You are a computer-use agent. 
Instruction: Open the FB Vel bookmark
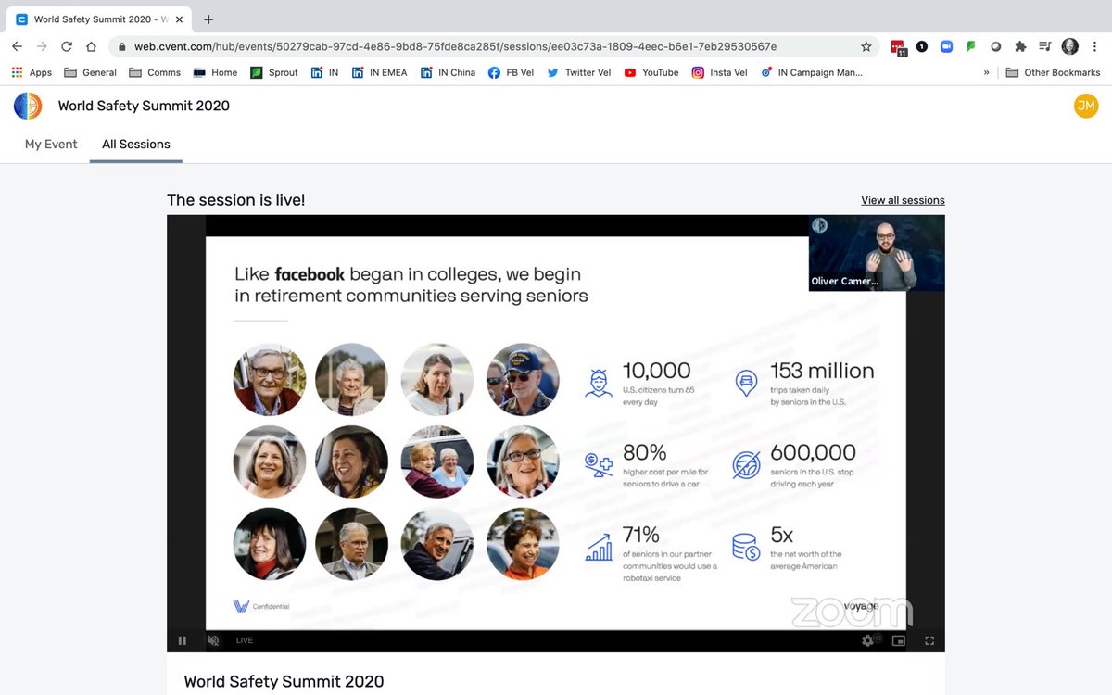pyautogui.click(x=512, y=72)
